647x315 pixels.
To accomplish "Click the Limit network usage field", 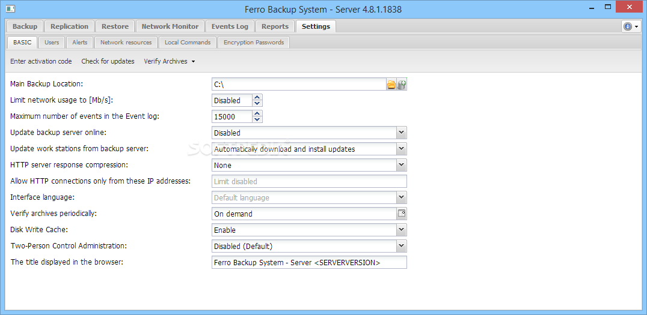I will [x=232, y=100].
